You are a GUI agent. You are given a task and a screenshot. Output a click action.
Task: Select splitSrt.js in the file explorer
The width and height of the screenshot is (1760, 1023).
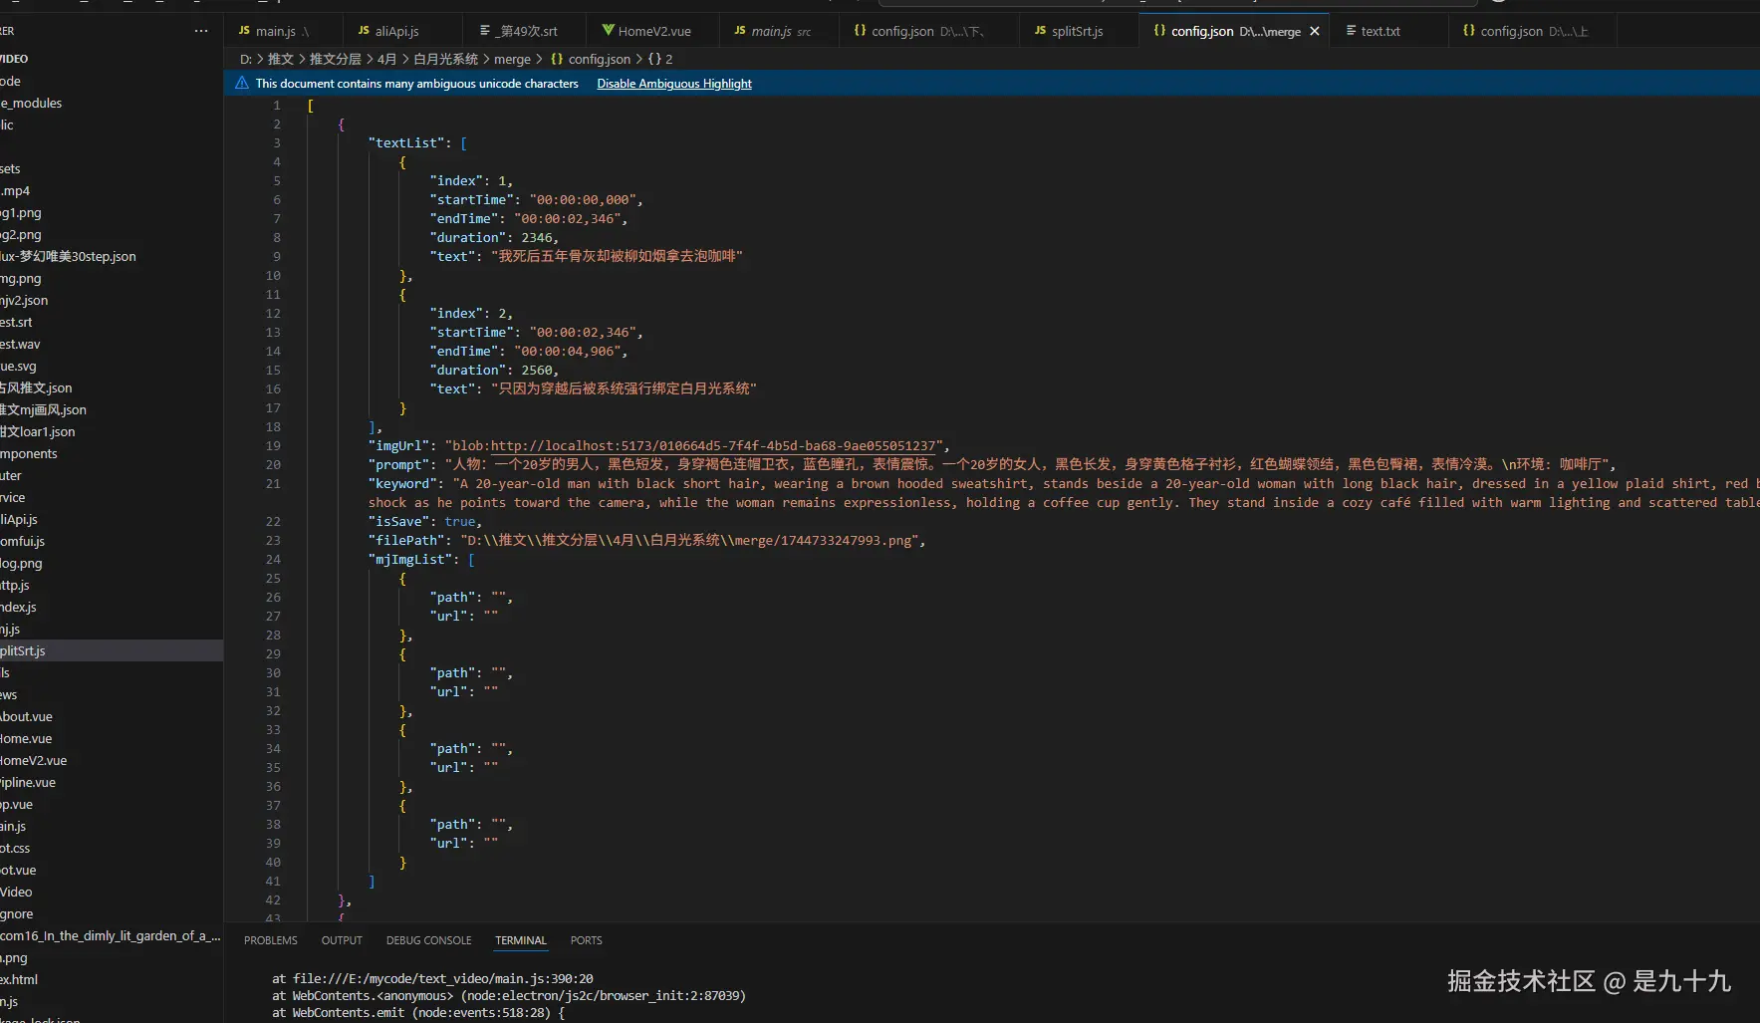[24, 650]
